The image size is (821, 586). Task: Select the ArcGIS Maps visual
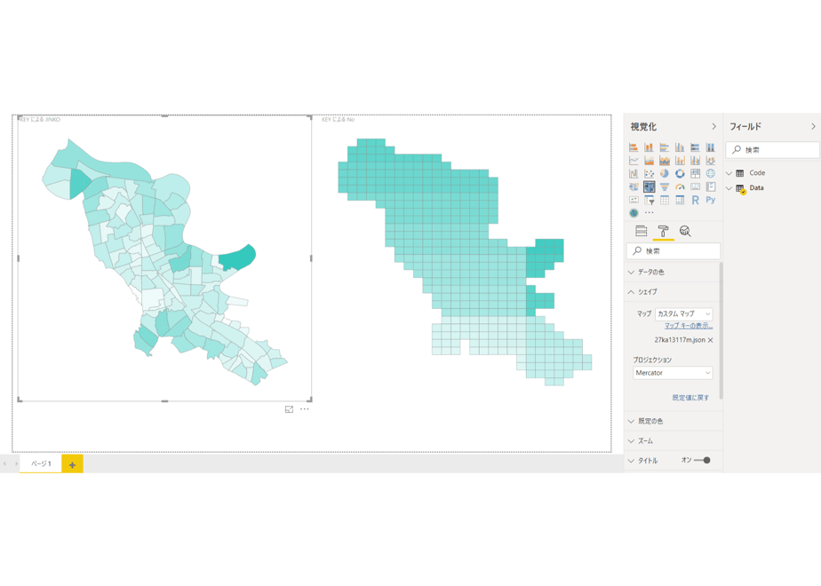point(634,213)
